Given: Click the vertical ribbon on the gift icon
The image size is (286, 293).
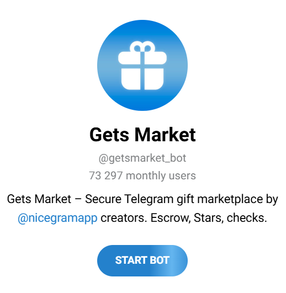Looking at the screenshot, I should tap(142, 71).
